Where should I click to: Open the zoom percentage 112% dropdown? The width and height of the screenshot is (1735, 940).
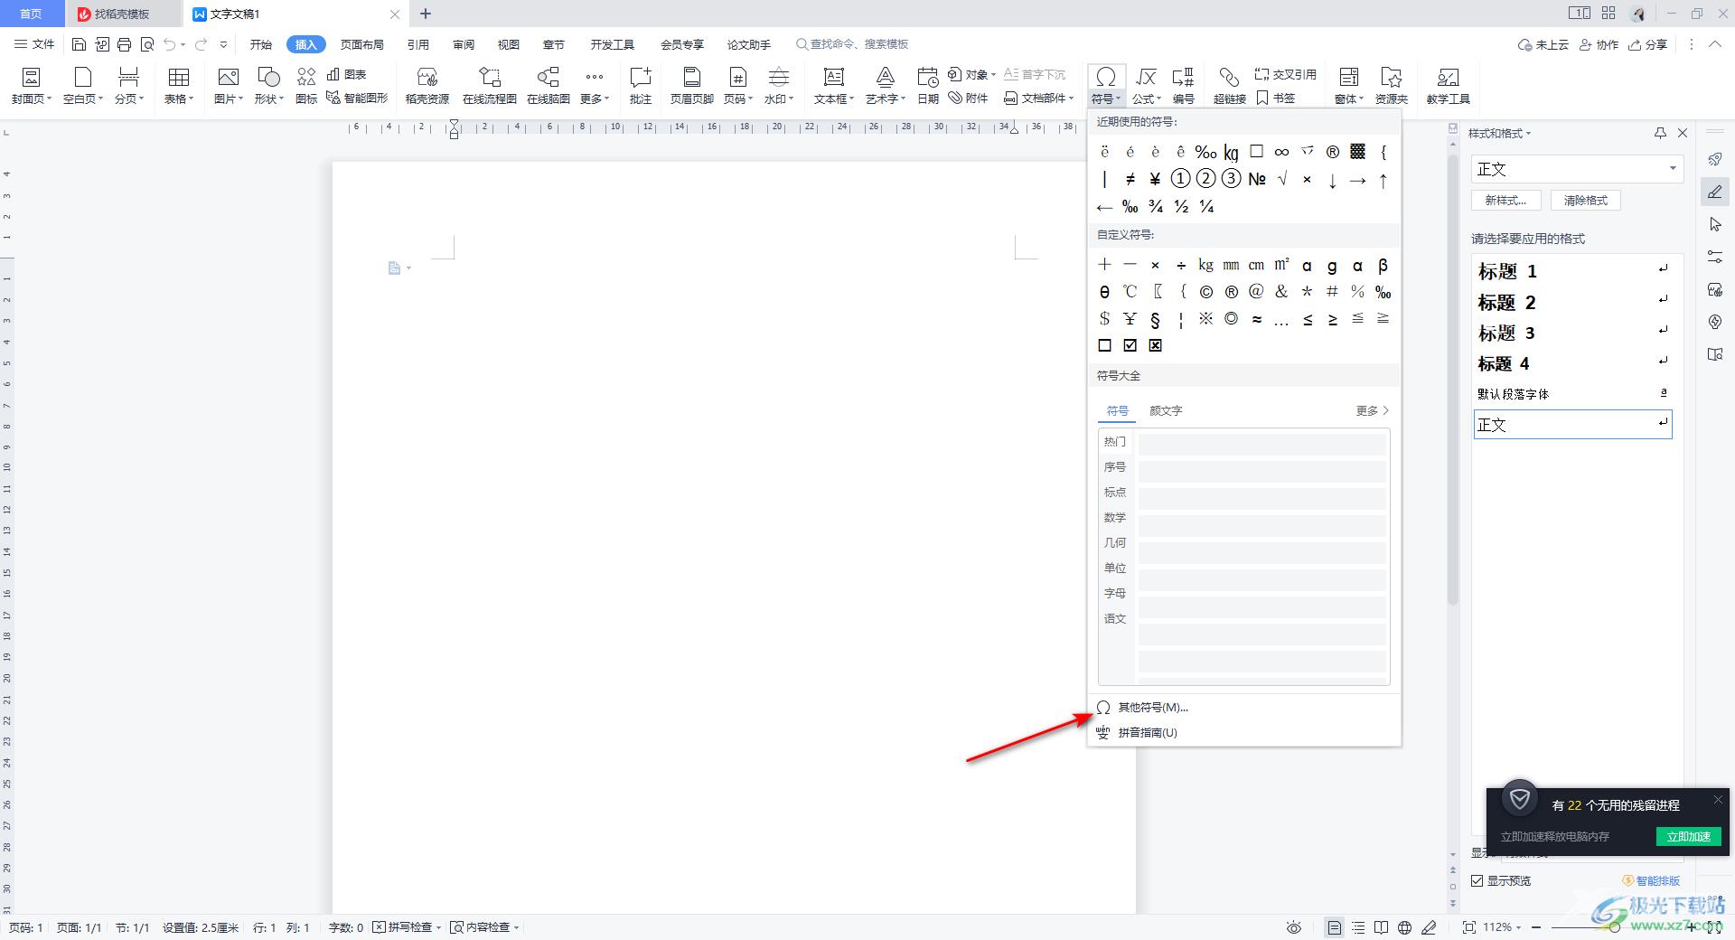click(1502, 927)
